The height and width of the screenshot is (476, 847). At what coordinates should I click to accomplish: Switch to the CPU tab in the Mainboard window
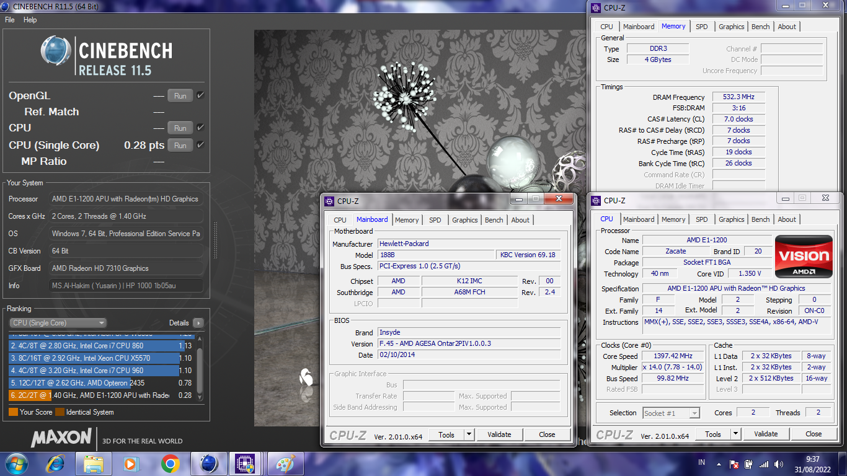click(340, 220)
